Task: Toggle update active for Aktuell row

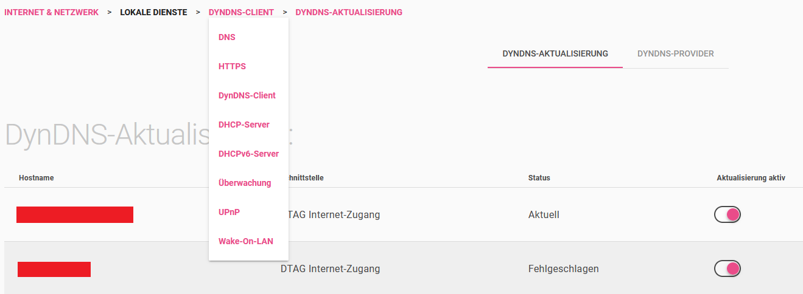Action: [728, 214]
